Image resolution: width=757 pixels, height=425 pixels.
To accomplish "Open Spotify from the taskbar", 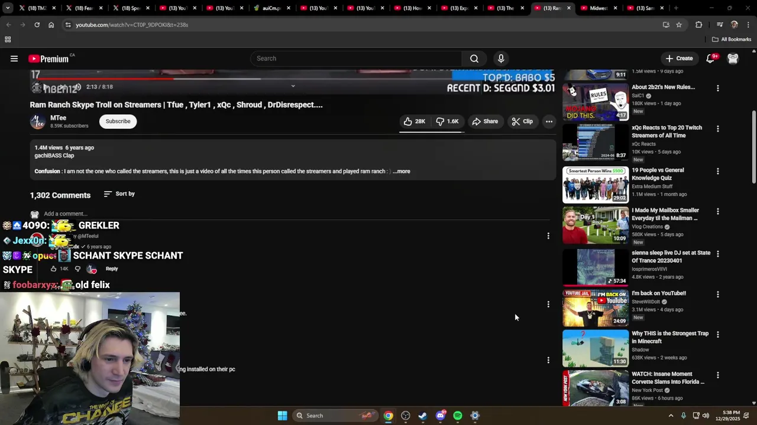I will (x=458, y=416).
